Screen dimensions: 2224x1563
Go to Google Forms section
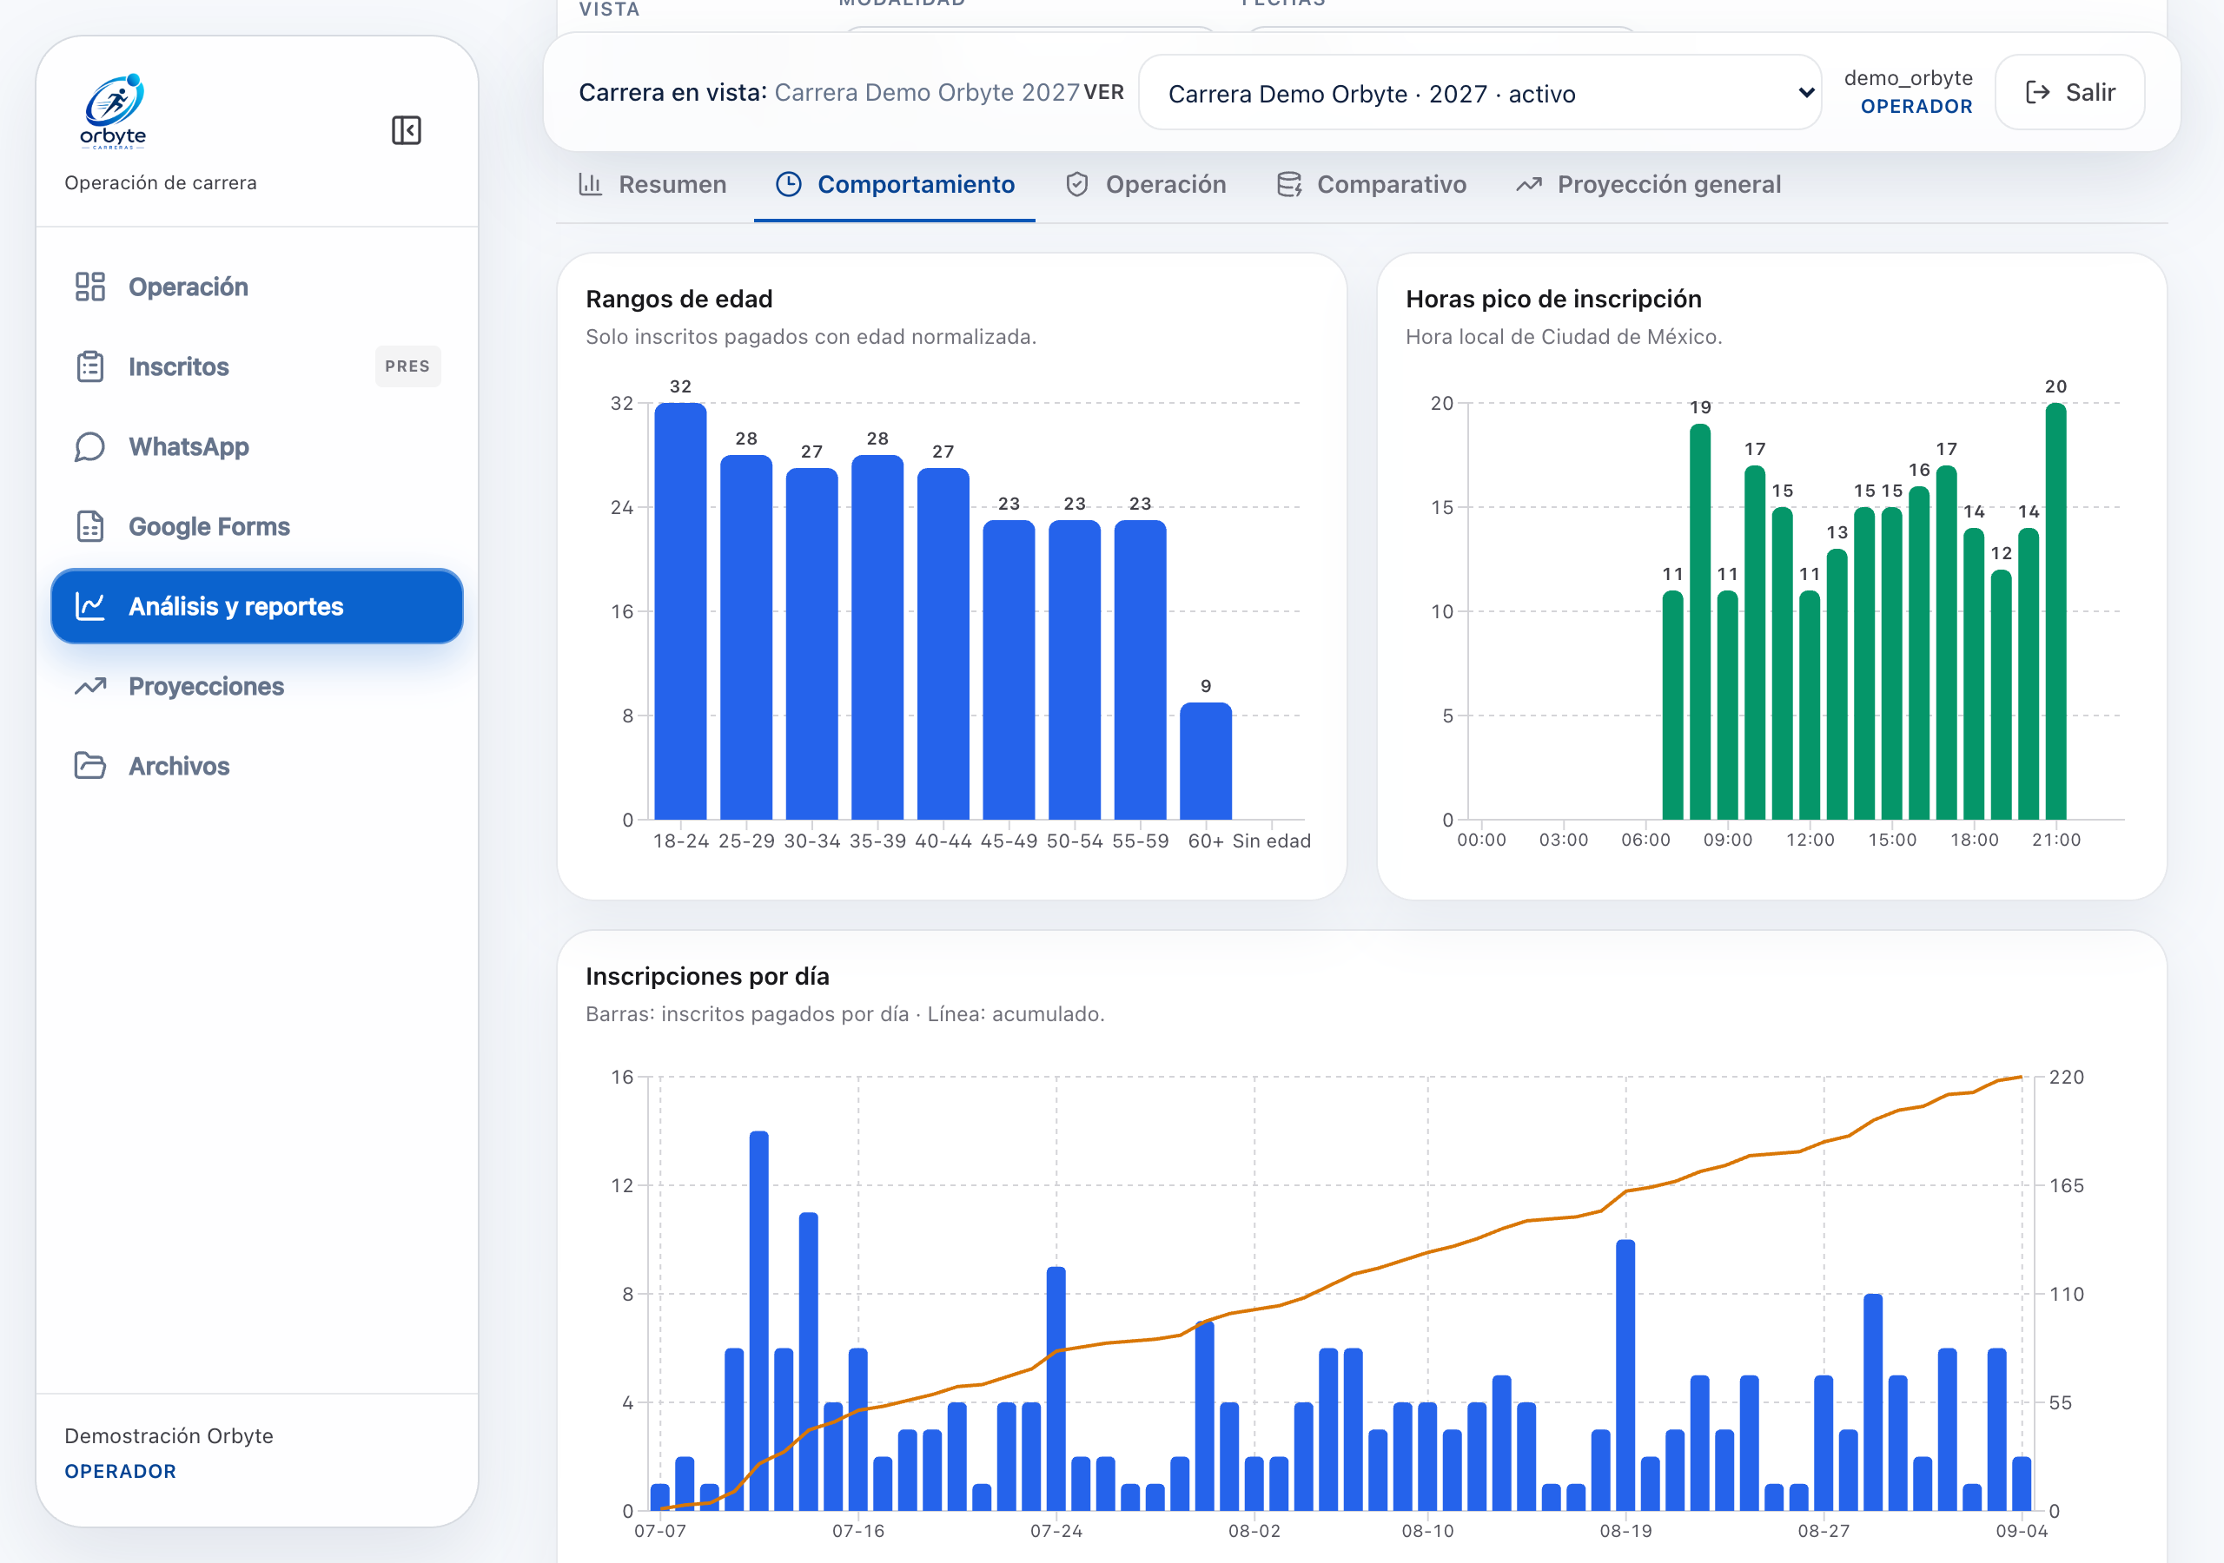pos(256,527)
